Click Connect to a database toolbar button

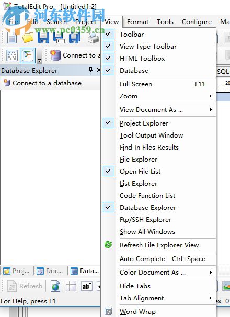click(75, 55)
